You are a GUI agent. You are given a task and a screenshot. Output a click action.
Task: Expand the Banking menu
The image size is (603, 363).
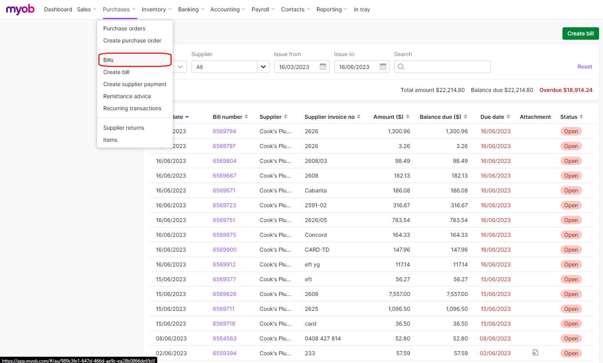tap(191, 9)
